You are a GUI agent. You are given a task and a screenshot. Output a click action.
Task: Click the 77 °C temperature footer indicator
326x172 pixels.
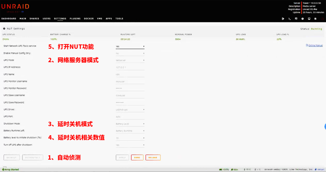(247, 170)
